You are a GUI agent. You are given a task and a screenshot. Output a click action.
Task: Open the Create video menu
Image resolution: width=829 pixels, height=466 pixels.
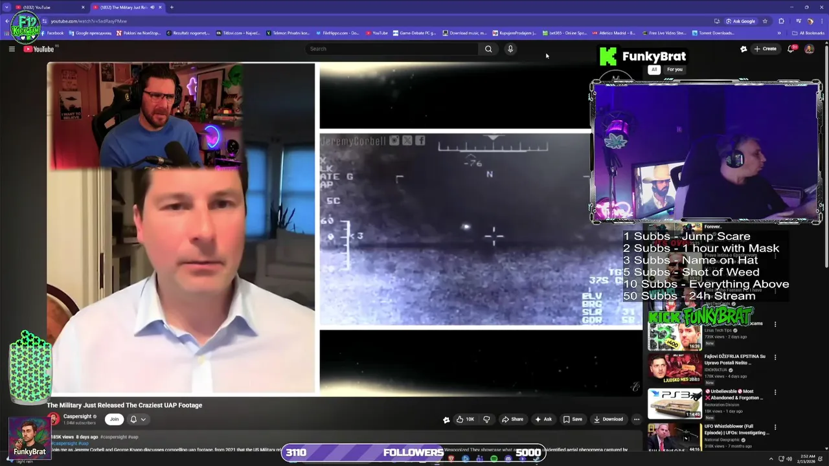tap(765, 49)
